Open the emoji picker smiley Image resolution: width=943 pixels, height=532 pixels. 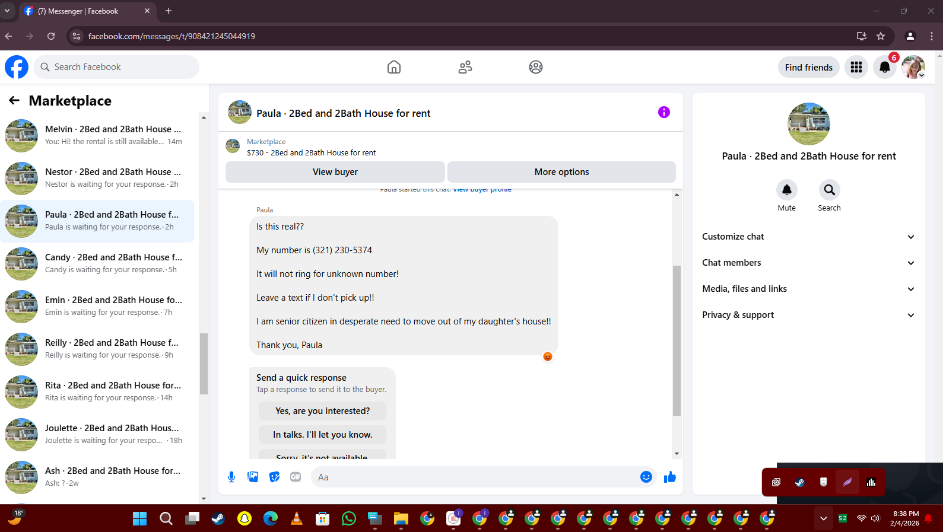coord(646,477)
